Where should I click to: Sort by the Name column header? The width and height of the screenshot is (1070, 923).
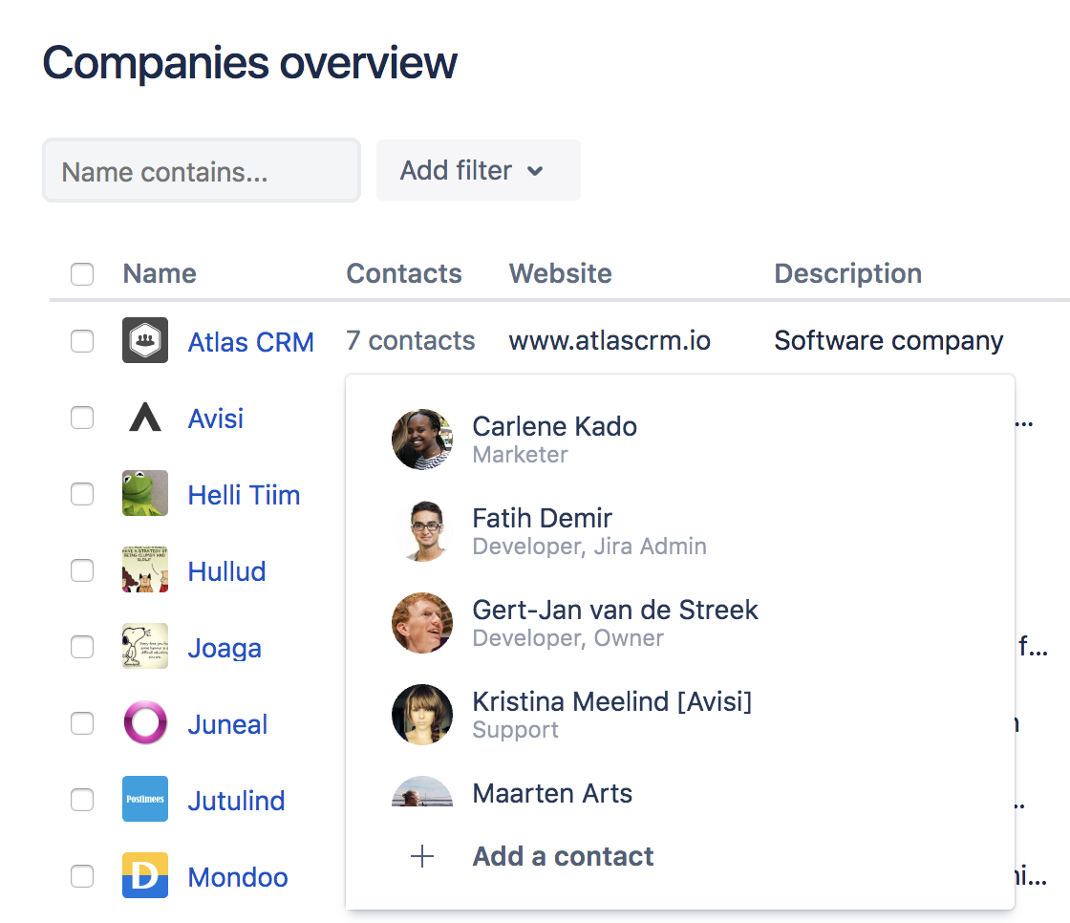[x=160, y=274]
